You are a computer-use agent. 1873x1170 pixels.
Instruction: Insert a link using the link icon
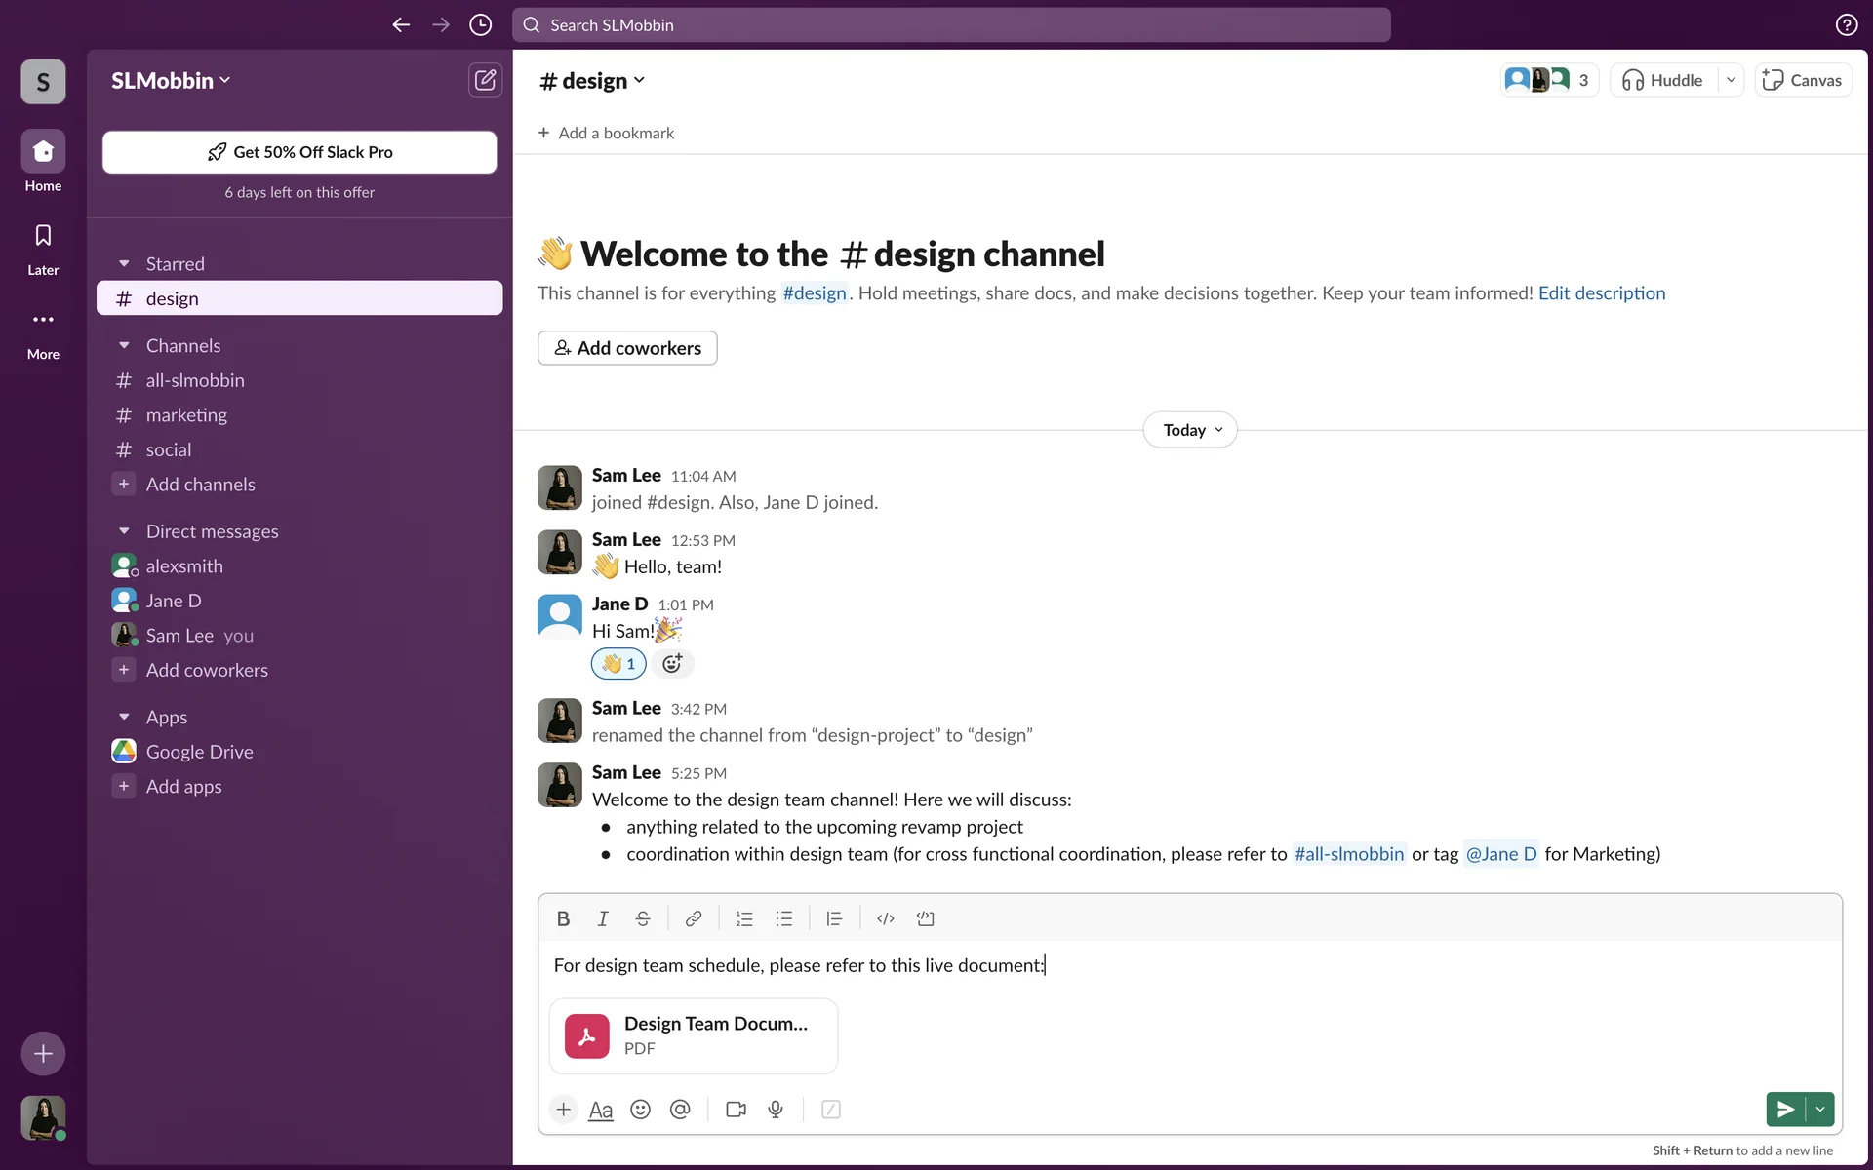tap(693, 918)
